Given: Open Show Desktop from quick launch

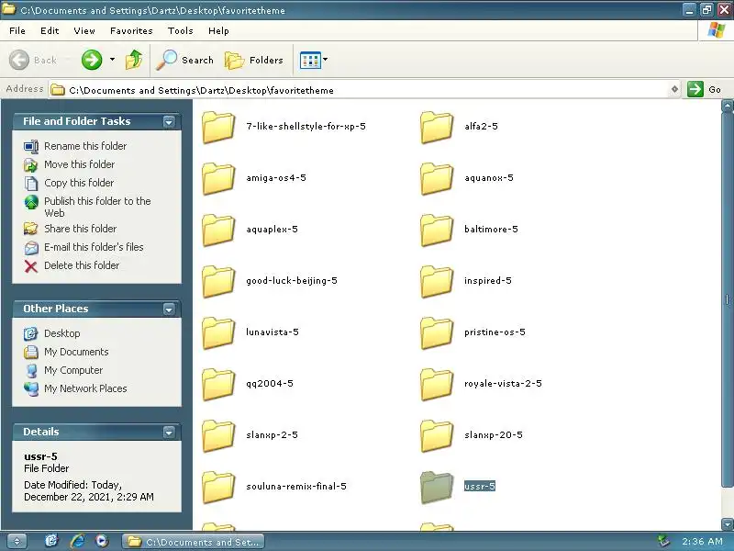Looking at the screenshot, I should point(51,541).
